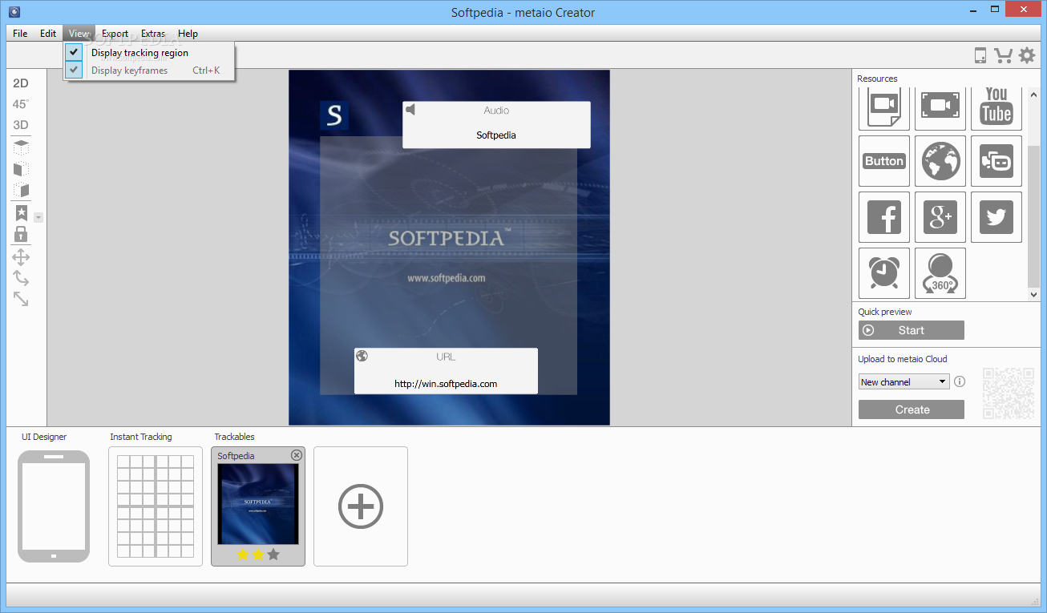Open the File menu
Image resolution: width=1047 pixels, height=613 pixels.
(20, 34)
